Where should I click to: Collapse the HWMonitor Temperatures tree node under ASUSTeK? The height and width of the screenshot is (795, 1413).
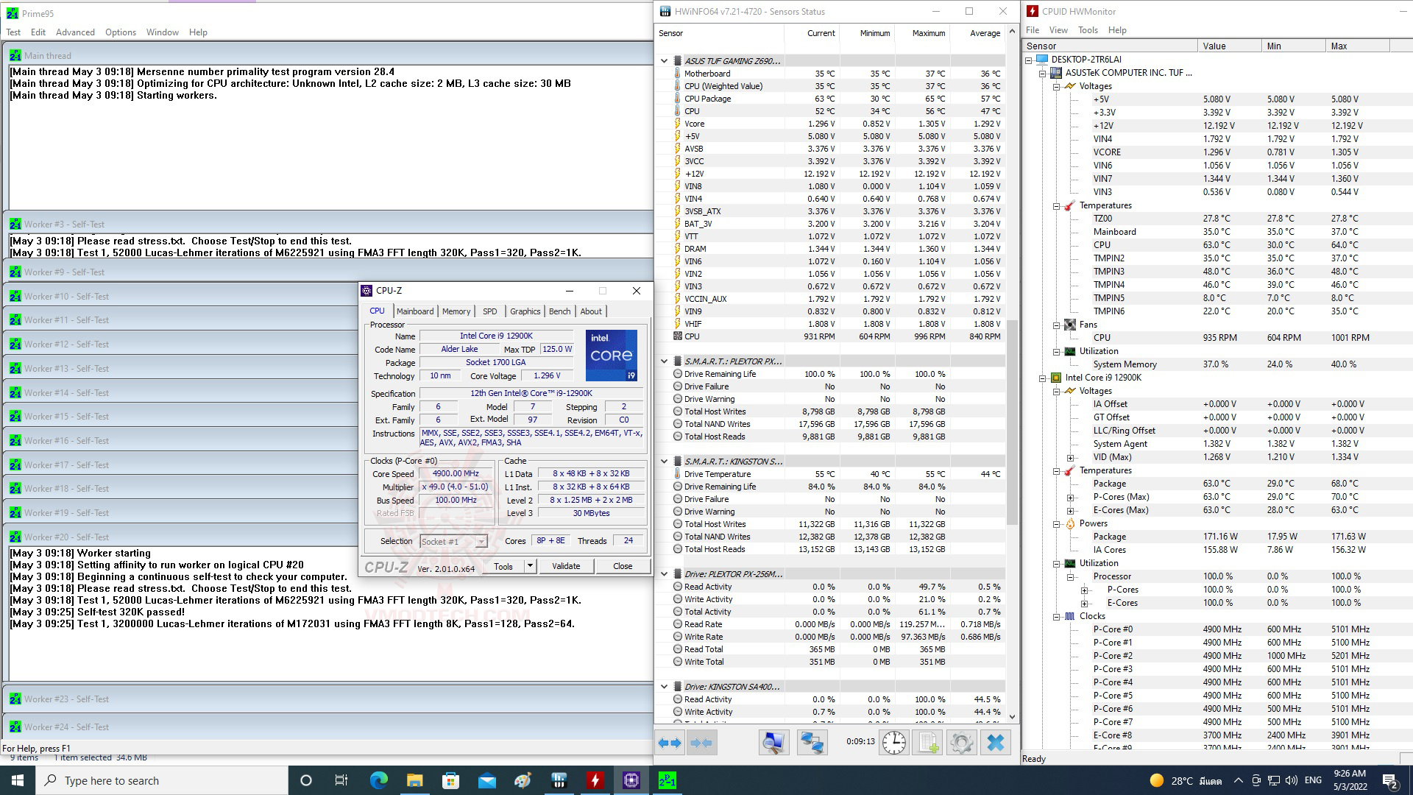pos(1056,205)
